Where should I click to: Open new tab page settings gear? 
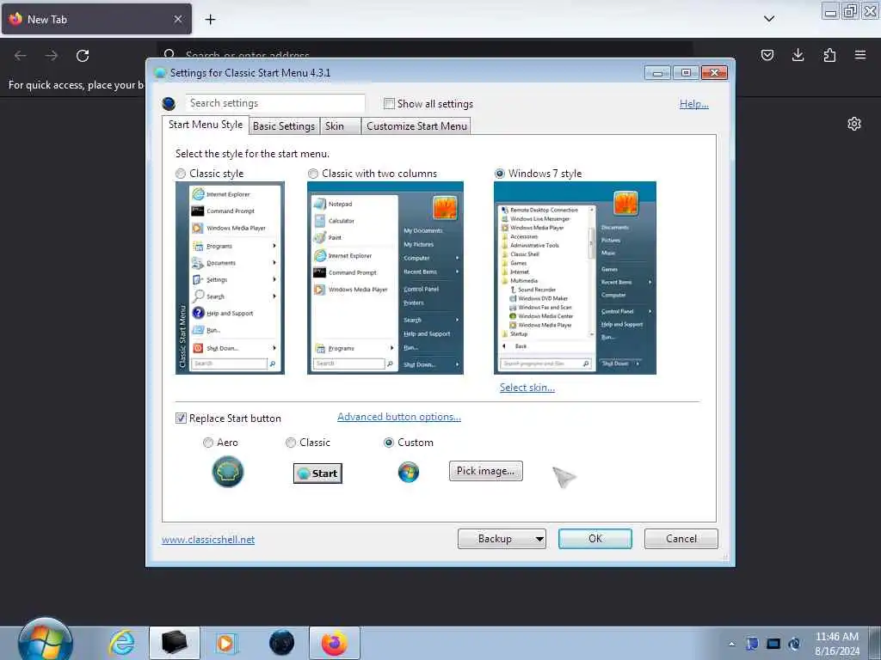pos(854,124)
